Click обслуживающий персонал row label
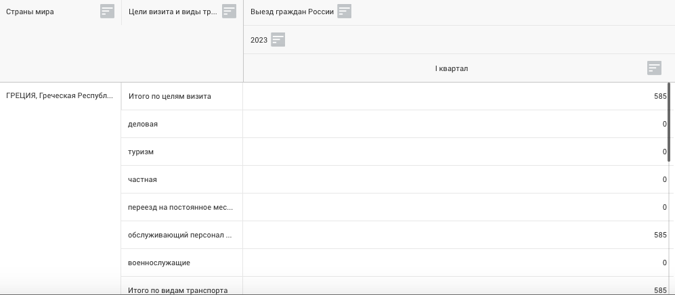 (180, 235)
